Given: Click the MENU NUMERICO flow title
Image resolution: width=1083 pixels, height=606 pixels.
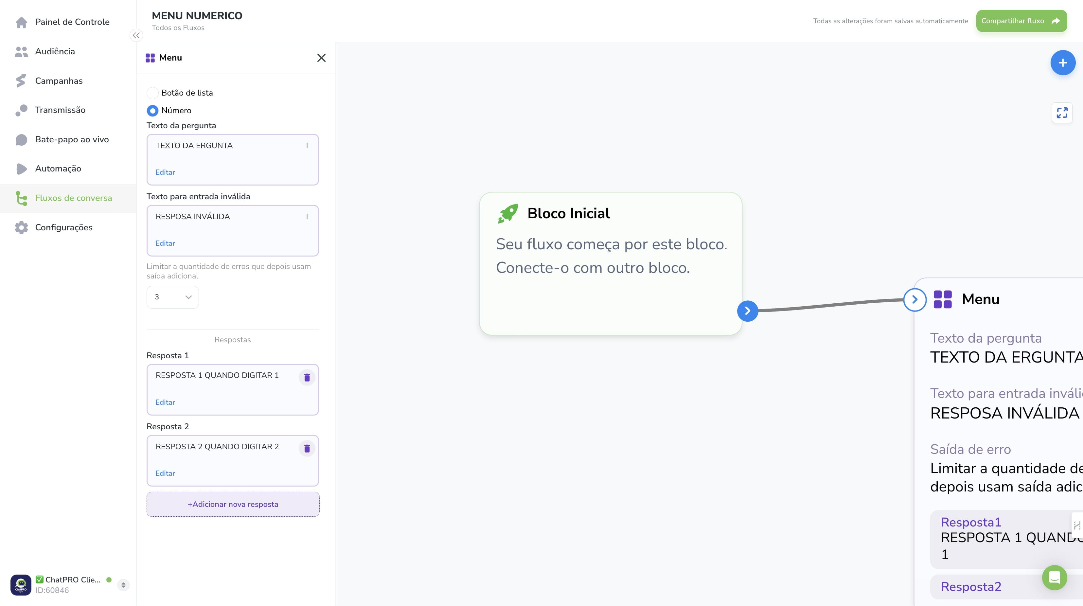Looking at the screenshot, I should point(197,16).
